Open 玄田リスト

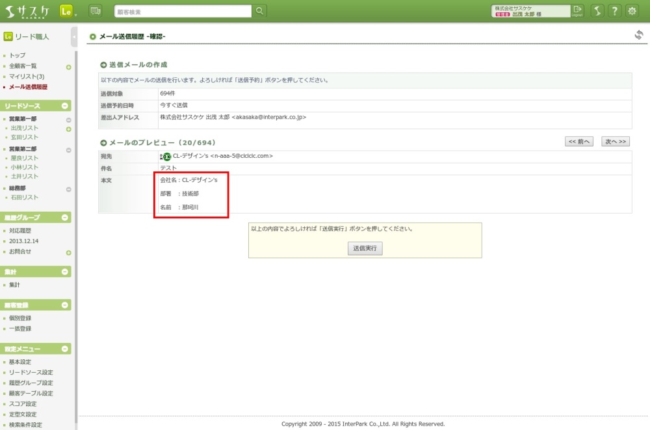pyautogui.click(x=25, y=137)
